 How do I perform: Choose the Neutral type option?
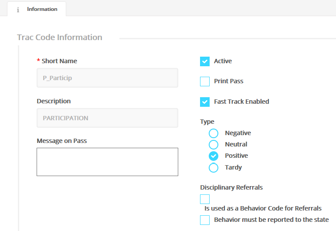coord(214,145)
